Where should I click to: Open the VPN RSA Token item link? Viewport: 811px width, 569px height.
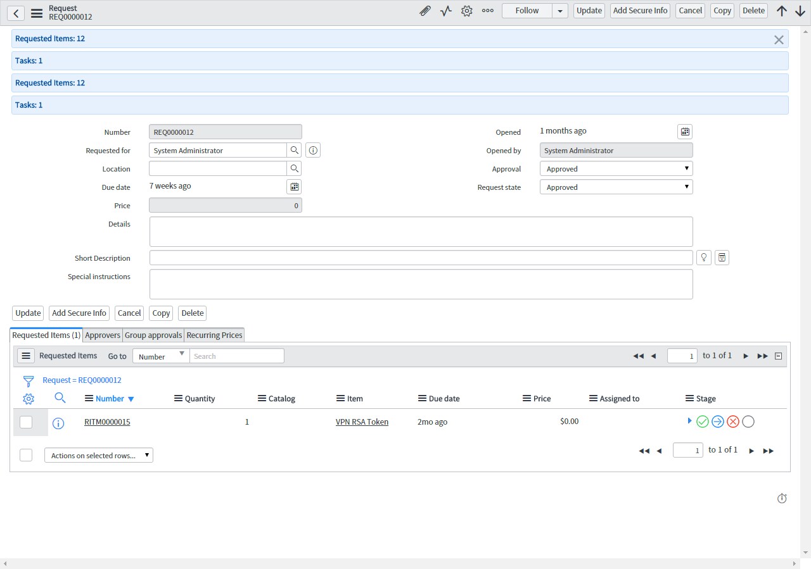coord(362,422)
